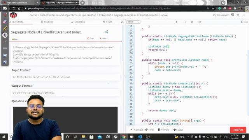
Task: Open Visual Studio Code from taskbar
Action: click(x=140, y=136)
